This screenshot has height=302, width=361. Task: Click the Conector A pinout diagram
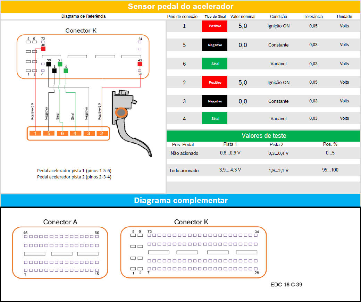tap(60, 253)
